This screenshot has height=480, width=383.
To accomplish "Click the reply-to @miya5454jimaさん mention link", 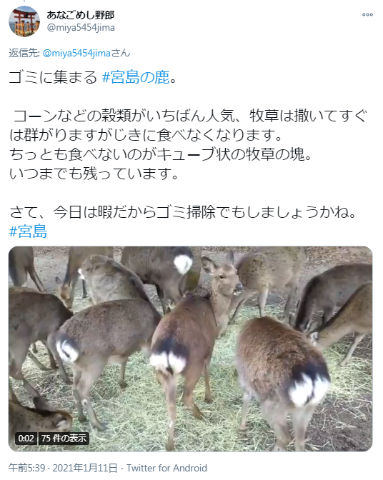I will (86, 54).
